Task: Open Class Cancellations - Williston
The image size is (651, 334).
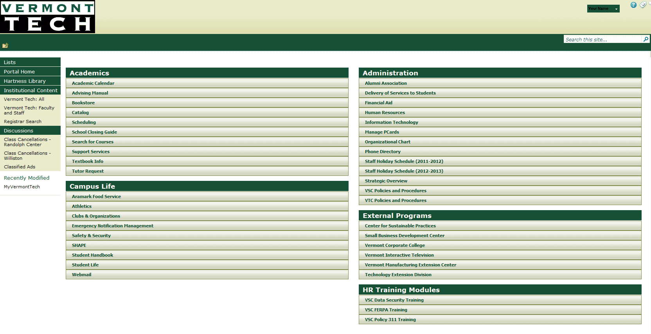Action: click(x=27, y=155)
